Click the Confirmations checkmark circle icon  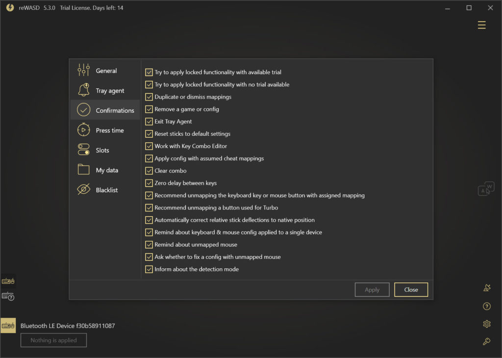(x=83, y=110)
